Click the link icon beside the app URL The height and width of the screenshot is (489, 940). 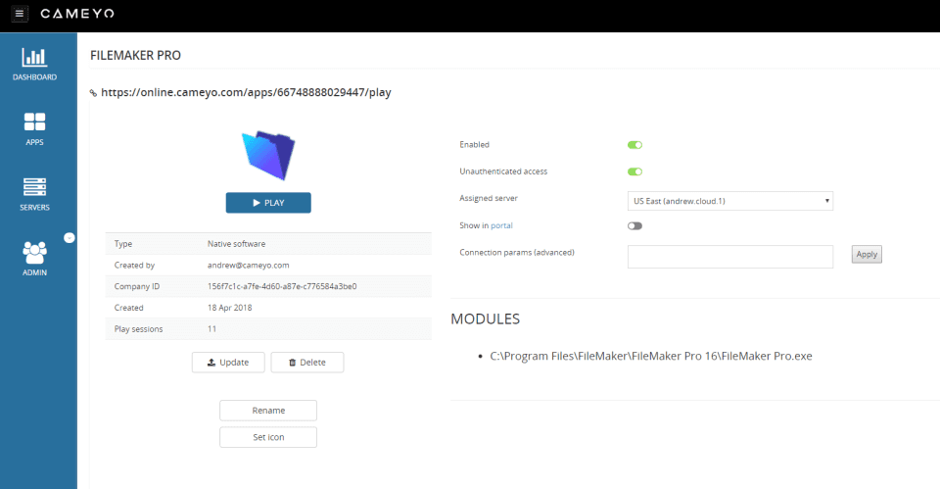pos(93,93)
